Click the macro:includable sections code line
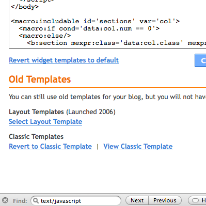 [95, 21]
